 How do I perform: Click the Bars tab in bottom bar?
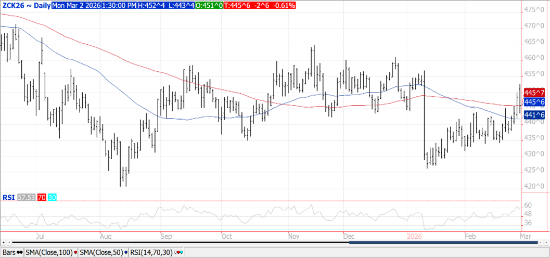pyautogui.click(x=8, y=253)
